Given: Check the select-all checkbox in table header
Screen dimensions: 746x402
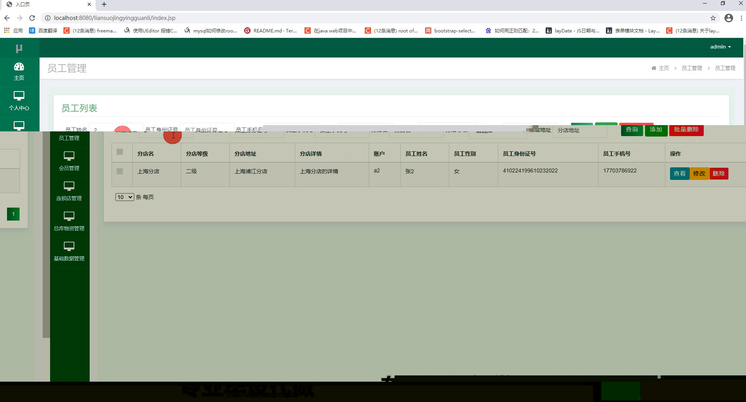Looking at the screenshot, I should point(120,152).
